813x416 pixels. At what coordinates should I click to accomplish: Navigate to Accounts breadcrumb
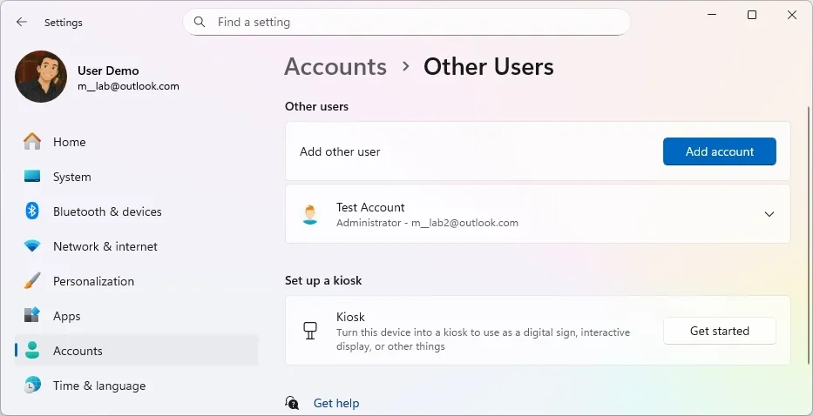click(335, 66)
